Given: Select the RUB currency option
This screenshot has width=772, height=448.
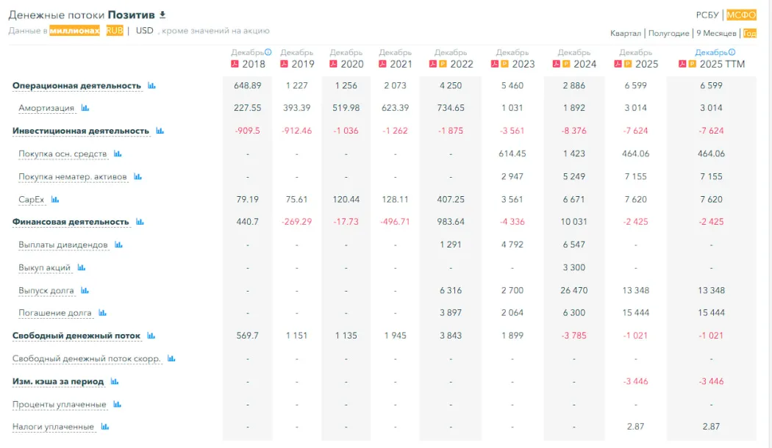Looking at the screenshot, I should point(115,31).
